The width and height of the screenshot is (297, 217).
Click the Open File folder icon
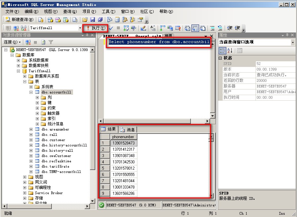coord(85,20)
